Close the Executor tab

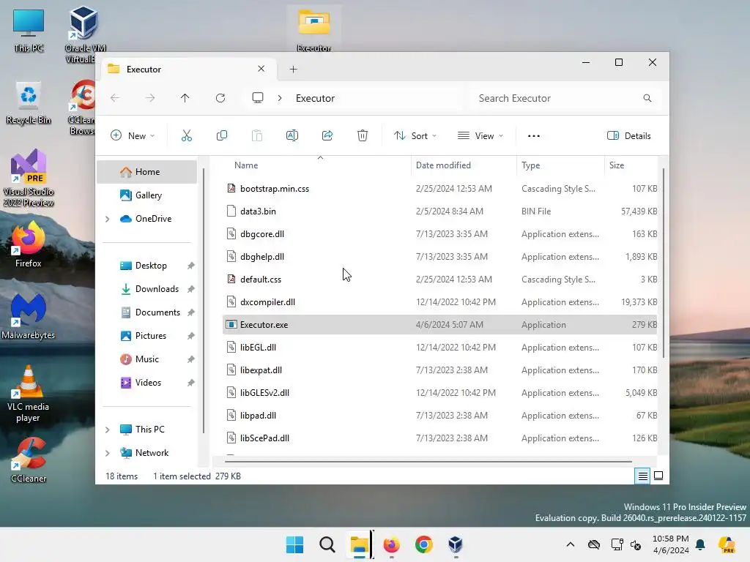click(x=261, y=69)
